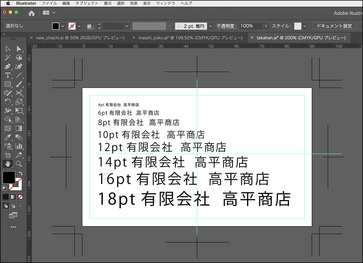Close the takahan.ai tab
The width and height of the screenshot is (363, 263).
click(x=252, y=38)
